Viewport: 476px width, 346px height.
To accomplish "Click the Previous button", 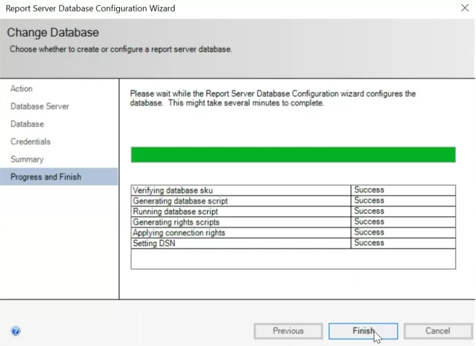I will (288, 331).
